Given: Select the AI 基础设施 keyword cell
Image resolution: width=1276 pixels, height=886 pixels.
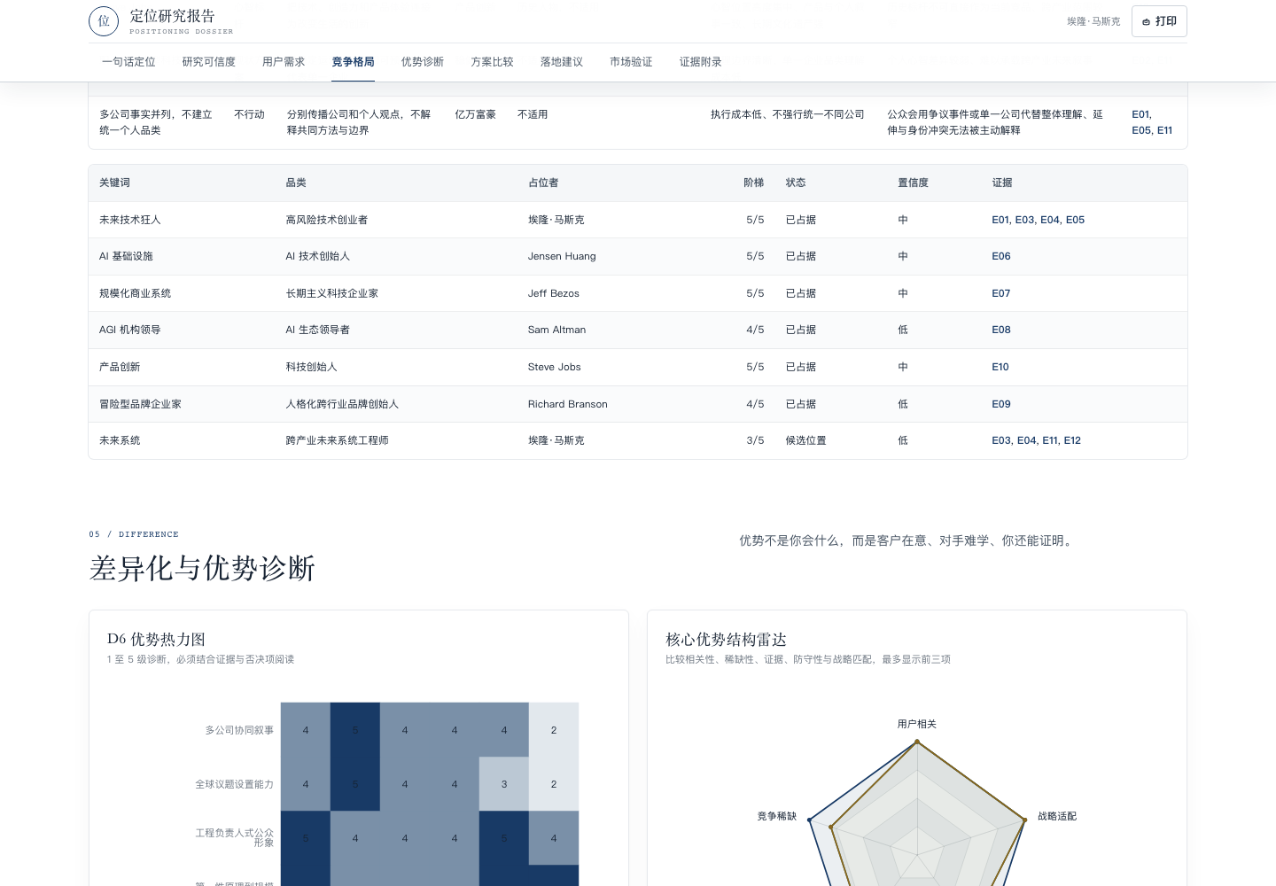Looking at the screenshot, I should pos(126,256).
